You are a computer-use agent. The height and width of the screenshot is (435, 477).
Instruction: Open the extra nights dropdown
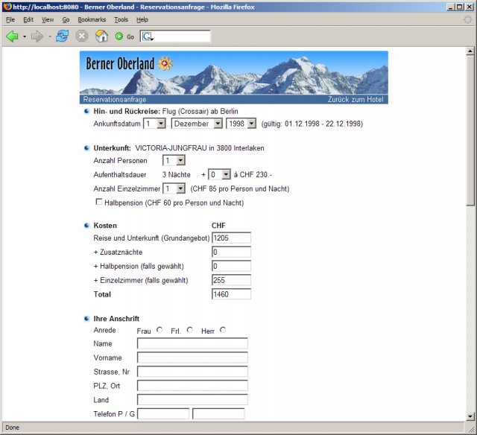(x=219, y=175)
